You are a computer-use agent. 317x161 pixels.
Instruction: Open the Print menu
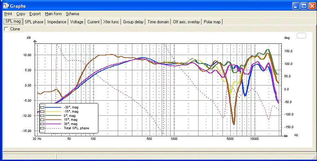8,14
